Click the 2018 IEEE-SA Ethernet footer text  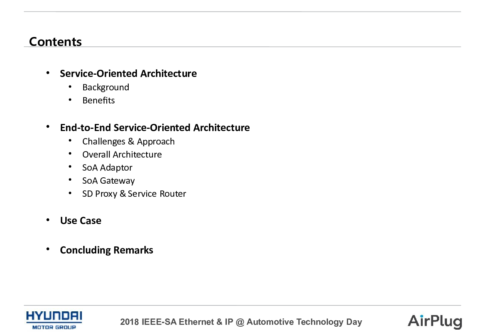click(x=241, y=322)
